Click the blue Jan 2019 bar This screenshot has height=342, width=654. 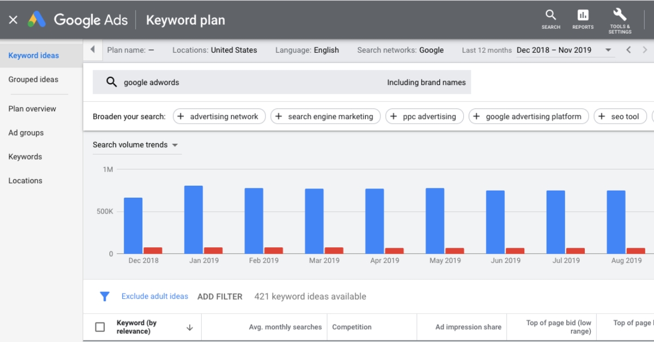point(193,219)
